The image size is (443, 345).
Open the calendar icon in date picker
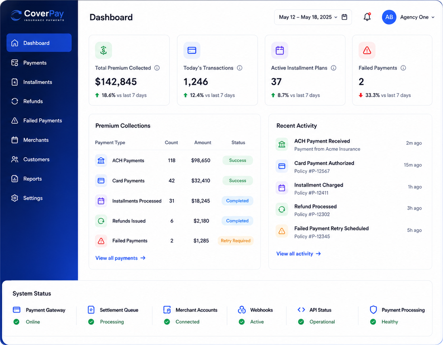pyautogui.click(x=344, y=17)
